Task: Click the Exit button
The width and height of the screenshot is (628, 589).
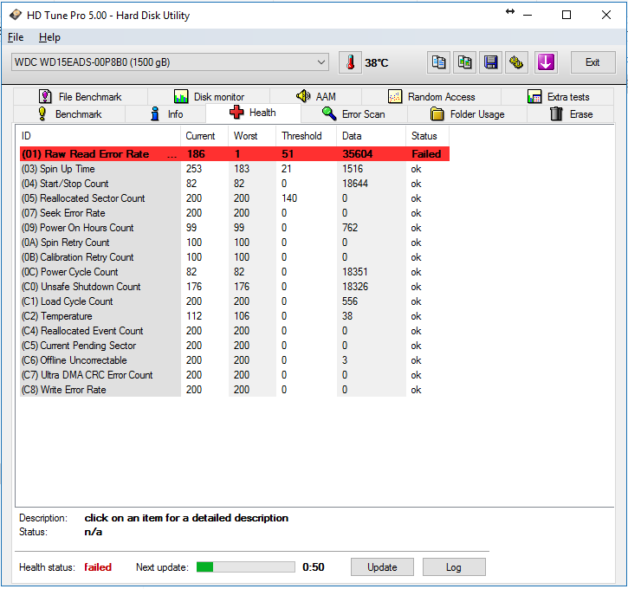Action: coord(592,62)
